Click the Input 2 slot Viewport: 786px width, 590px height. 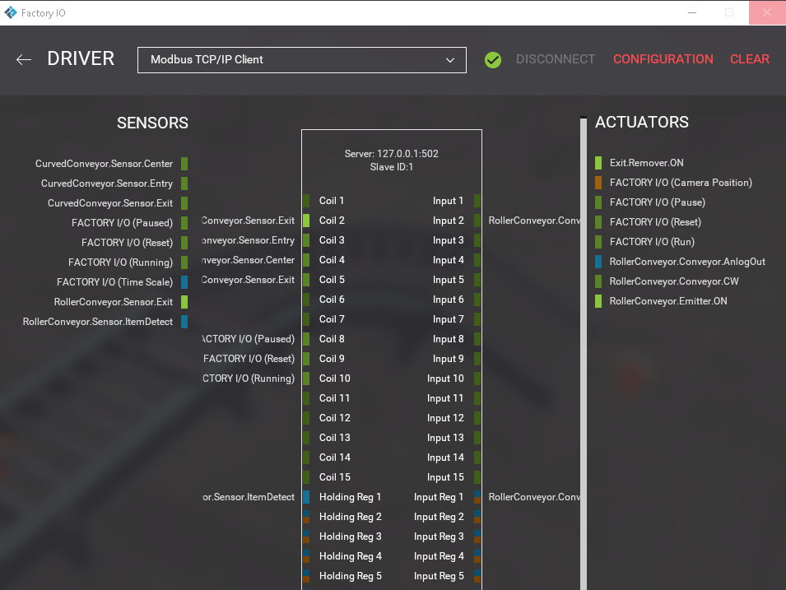[x=449, y=221]
